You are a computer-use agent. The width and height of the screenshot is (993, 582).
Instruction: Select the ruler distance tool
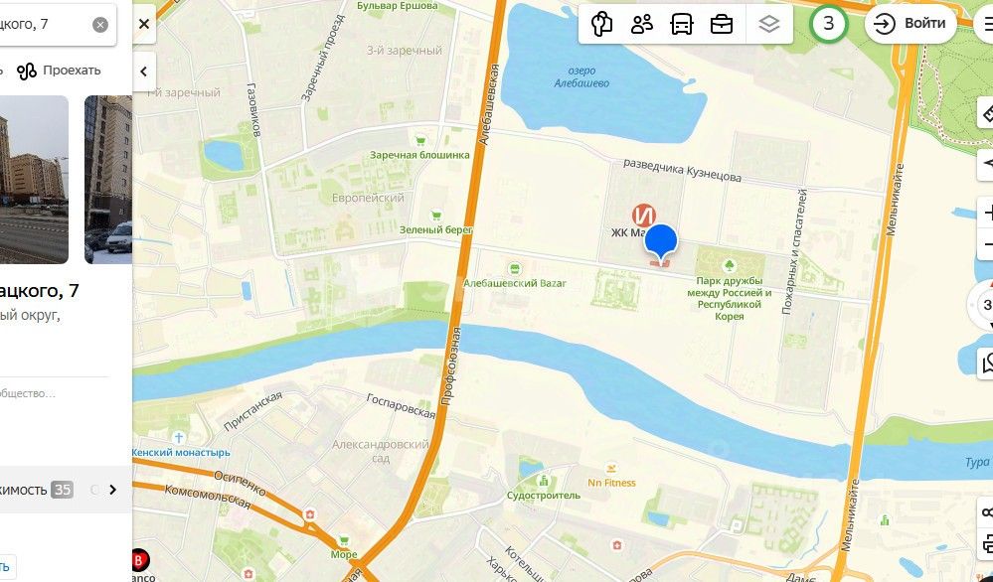(987, 113)
